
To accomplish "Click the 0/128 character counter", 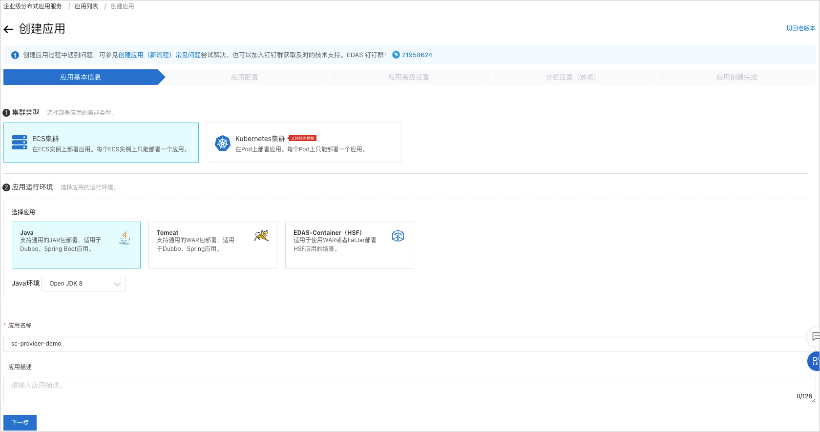I will pos(804,396).
